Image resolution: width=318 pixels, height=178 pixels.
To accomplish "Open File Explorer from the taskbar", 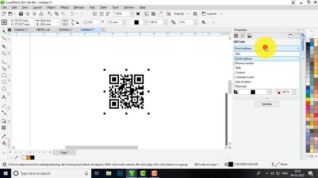I will pyautogui.click(x=108, y=174).
